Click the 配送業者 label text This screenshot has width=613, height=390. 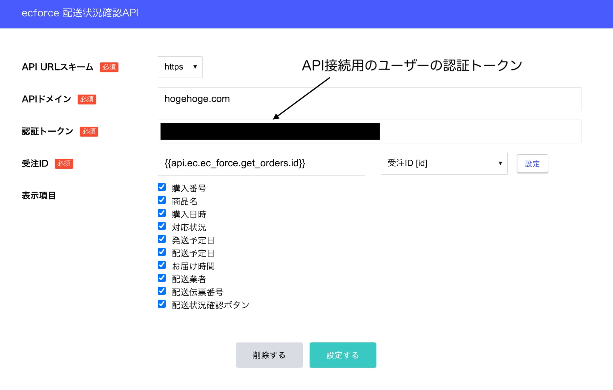(x=189, y=279)
